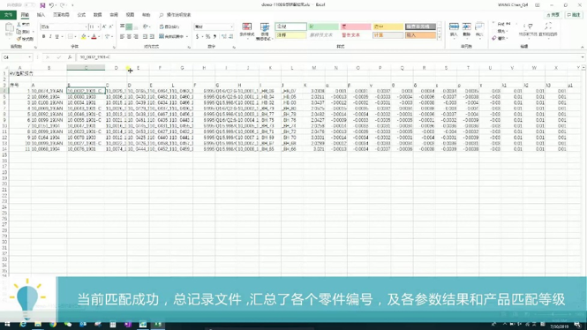Toggle bold formatting
This screenshot has height=330, width=587.
pyautogui.click(x=43, y=37)
